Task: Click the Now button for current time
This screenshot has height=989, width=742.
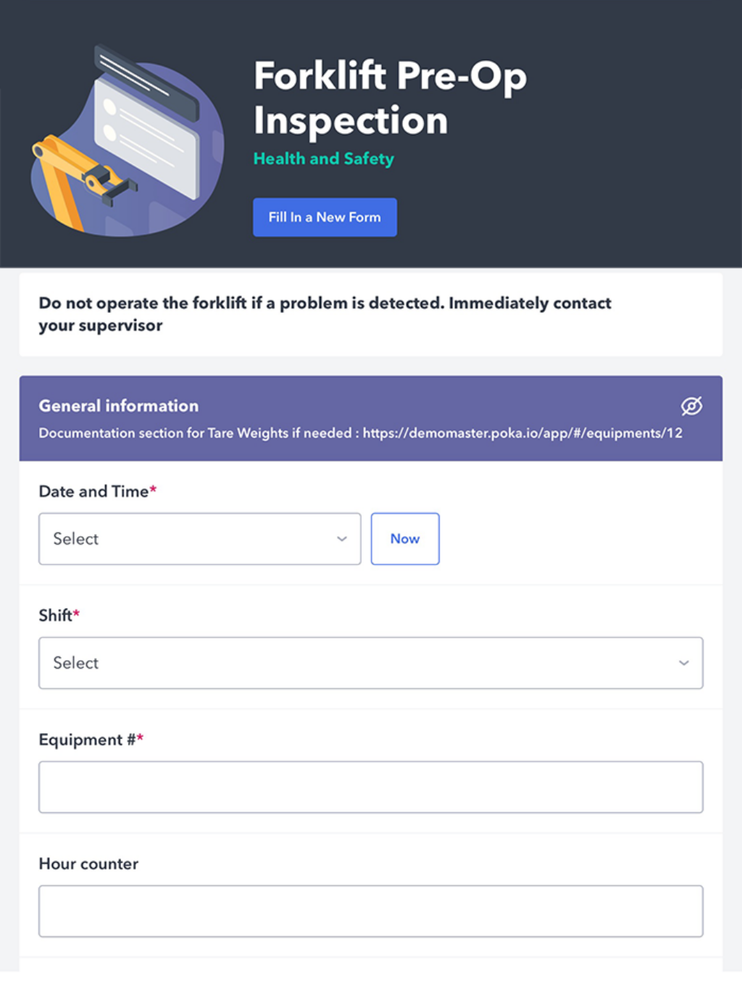Action: pos(404,539)
